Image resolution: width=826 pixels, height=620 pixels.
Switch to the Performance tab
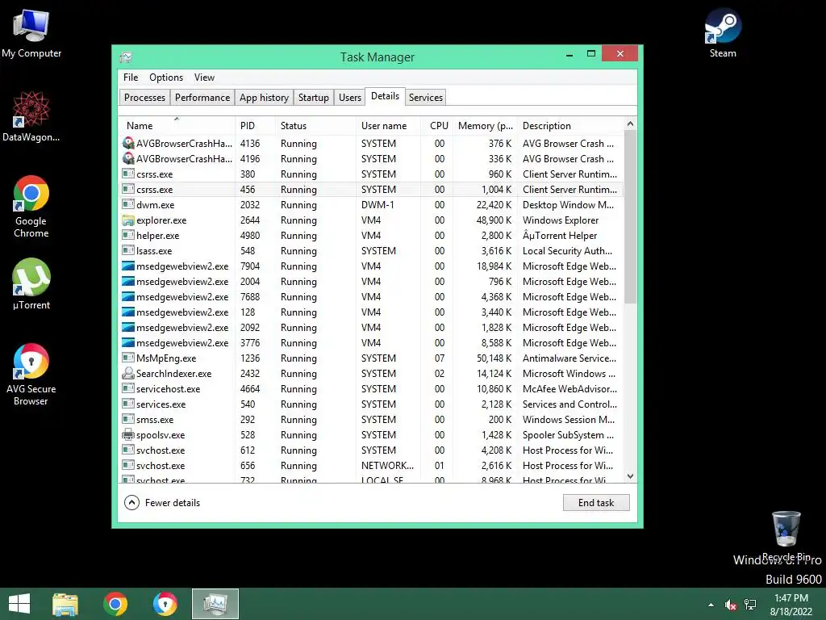tap(202, 98)
